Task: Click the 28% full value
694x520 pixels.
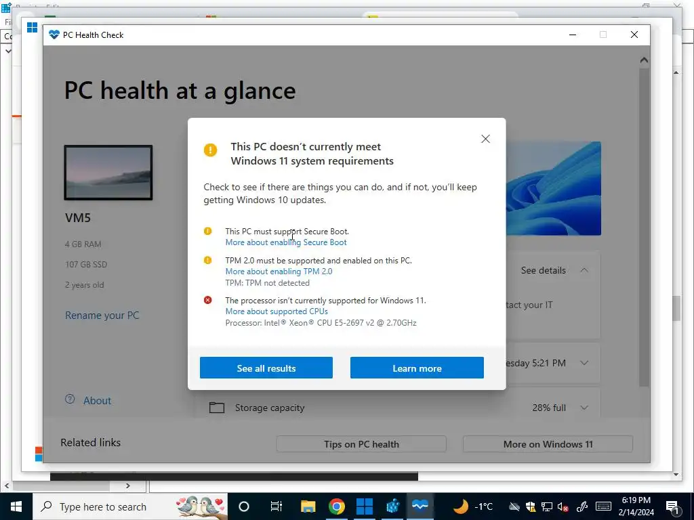Action: click(x=549, y=408)
